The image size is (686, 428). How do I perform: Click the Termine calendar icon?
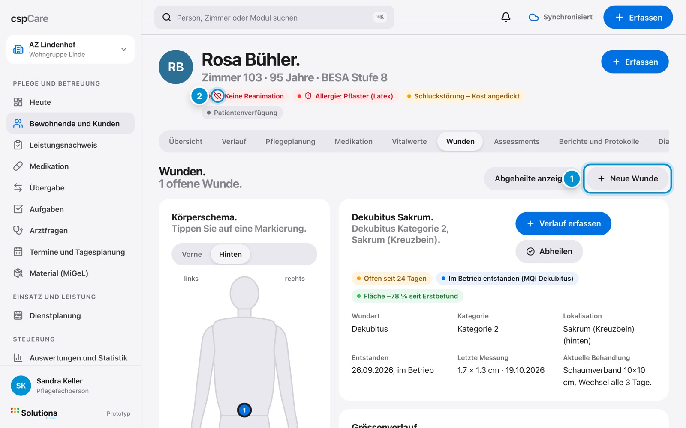click(18, 252)
